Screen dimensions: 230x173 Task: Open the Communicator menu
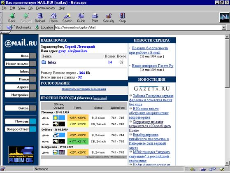coord(46,8)
